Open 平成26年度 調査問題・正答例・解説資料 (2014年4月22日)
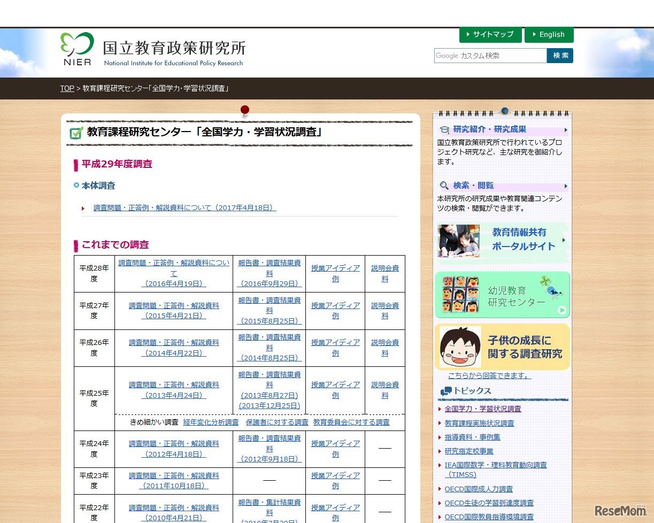 (174, 348)
